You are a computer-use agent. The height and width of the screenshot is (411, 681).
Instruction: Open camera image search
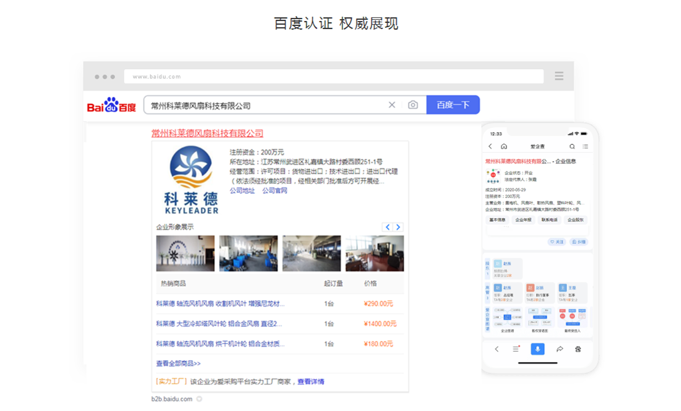413,105
